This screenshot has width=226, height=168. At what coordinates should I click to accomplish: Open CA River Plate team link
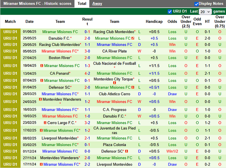click(x=114, y=51)
